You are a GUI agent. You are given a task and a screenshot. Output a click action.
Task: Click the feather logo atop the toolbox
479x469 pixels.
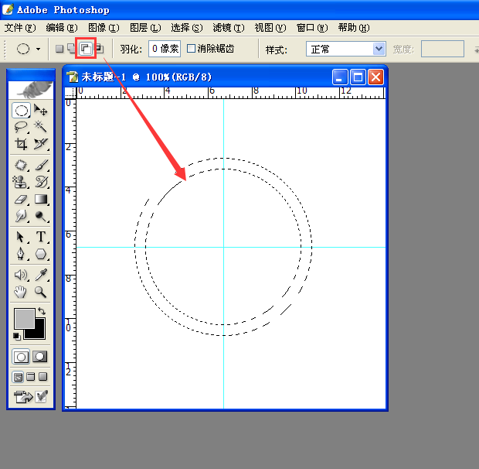[x=31, y=90]
